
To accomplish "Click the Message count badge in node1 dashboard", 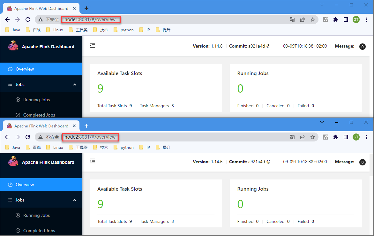I will (362, 47).
